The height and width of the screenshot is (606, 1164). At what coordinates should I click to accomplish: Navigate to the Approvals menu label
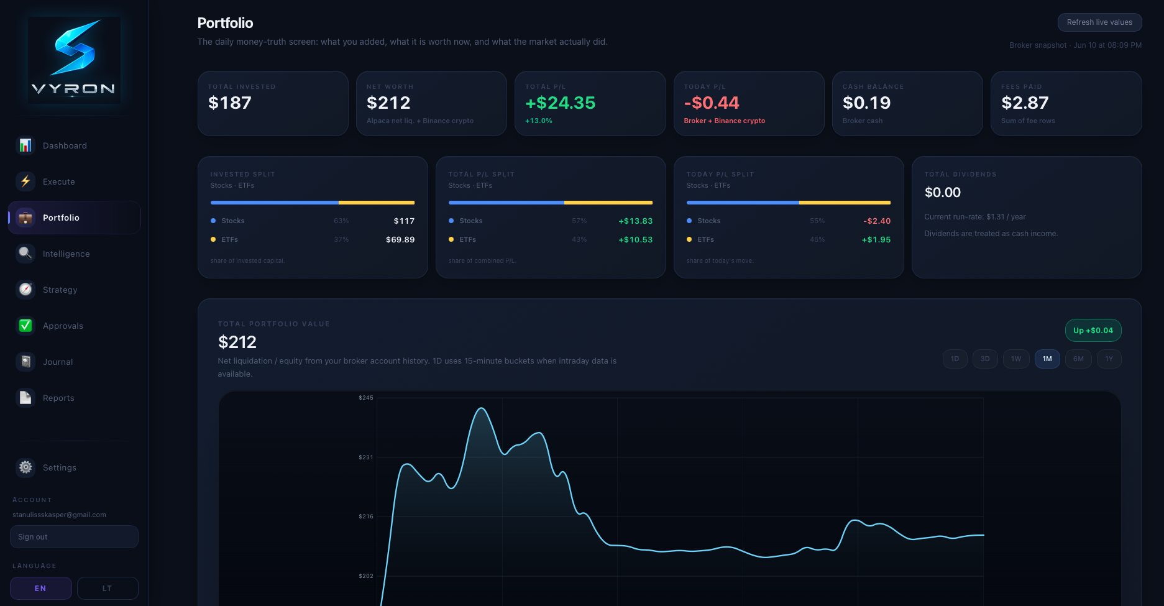click(x=63, y=326)
